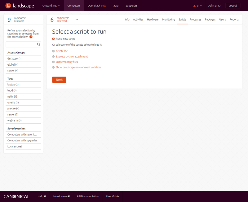This screenshot has height=202, width=248.
Task: Filter by the 'webfarm (3)' tag
Action: point(15,121)
